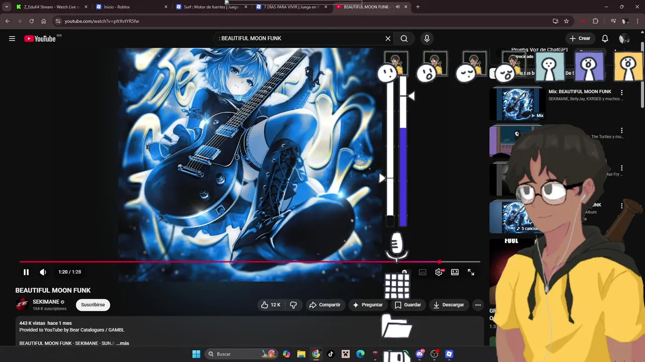Open the YouTube guide hamburger menu

12,39
